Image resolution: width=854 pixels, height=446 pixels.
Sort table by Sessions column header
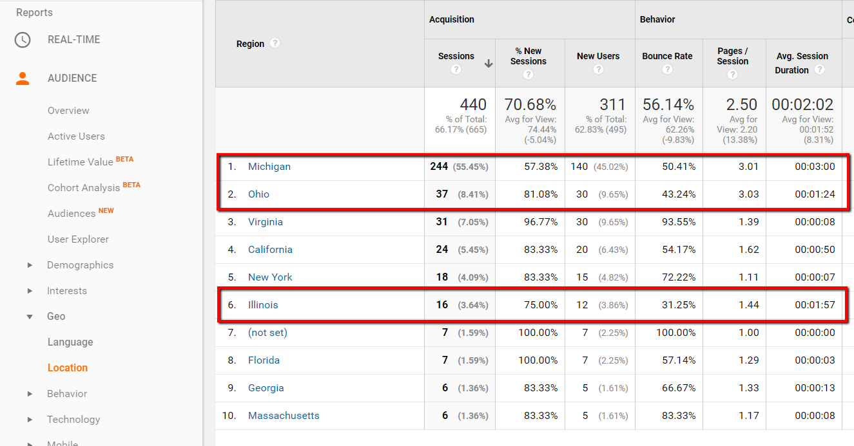456,56
